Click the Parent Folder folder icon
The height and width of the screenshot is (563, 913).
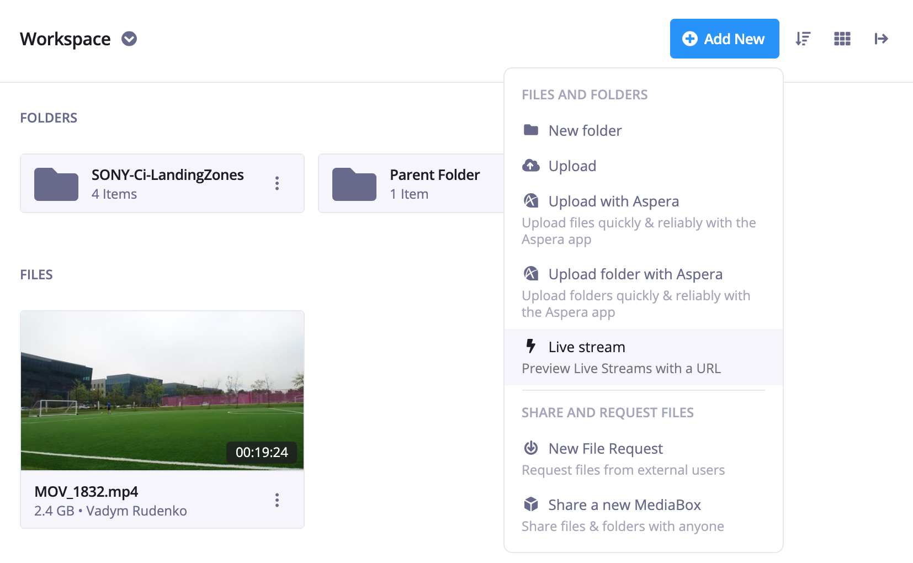tap(354, 184)
